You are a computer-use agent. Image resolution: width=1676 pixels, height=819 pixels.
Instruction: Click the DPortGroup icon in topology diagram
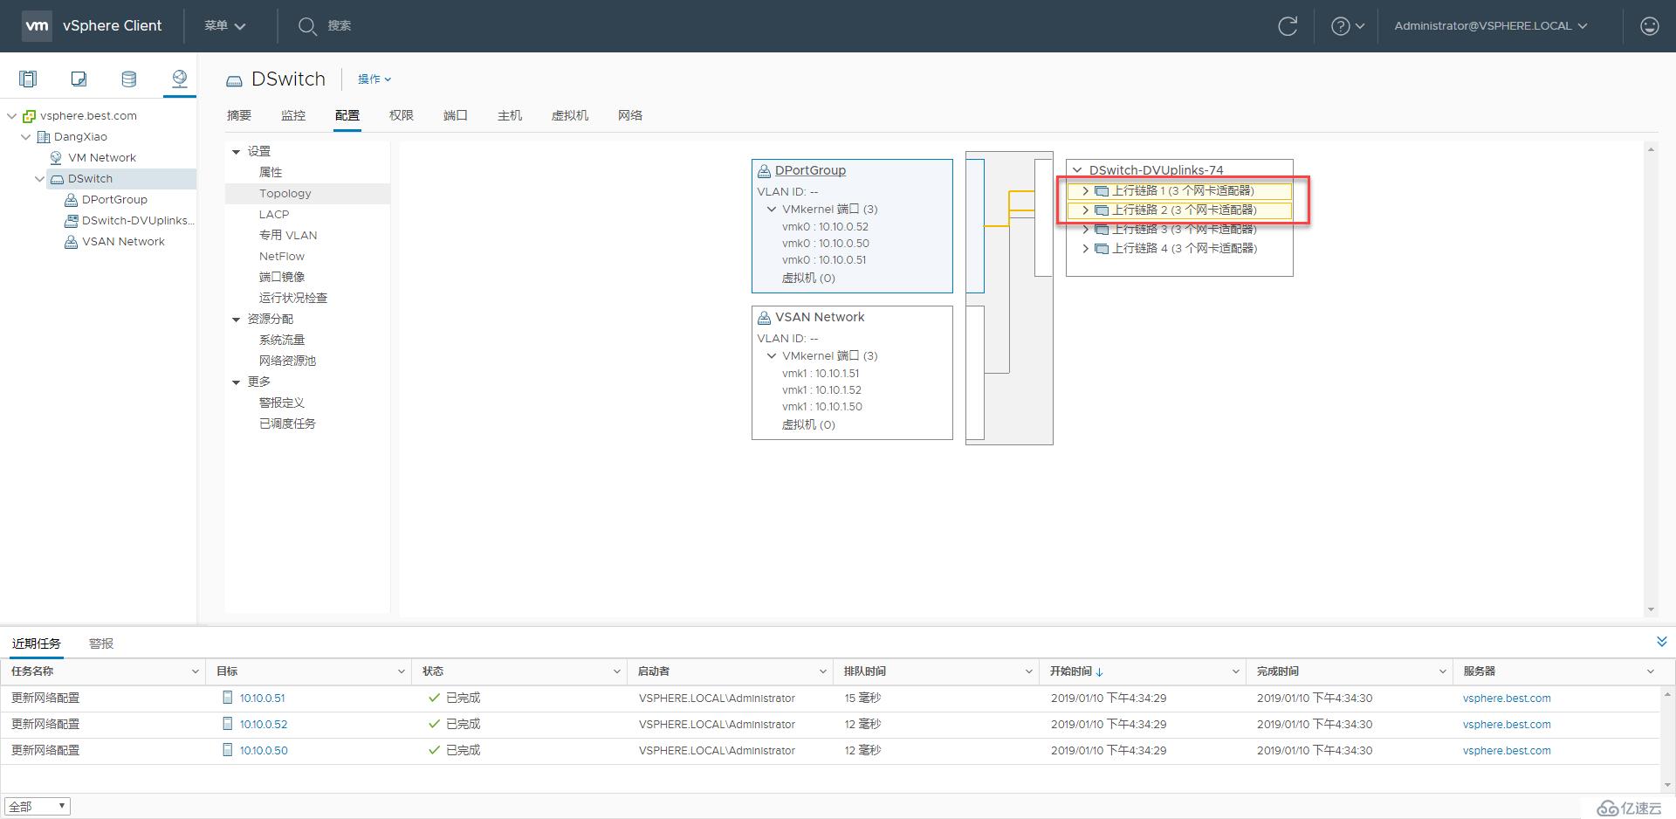764,171
